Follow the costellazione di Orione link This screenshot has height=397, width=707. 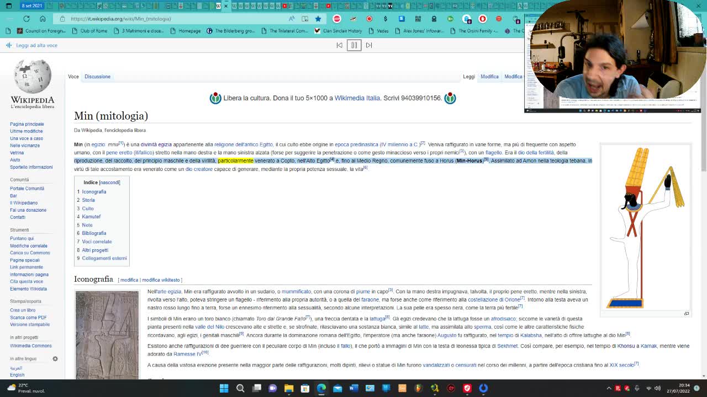click(x=494, y=300)
